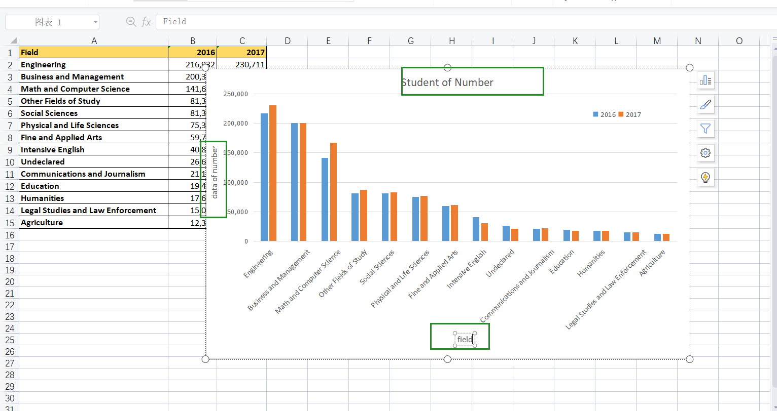
Task: Select row 16 header
Action: [x=9, y=235]
